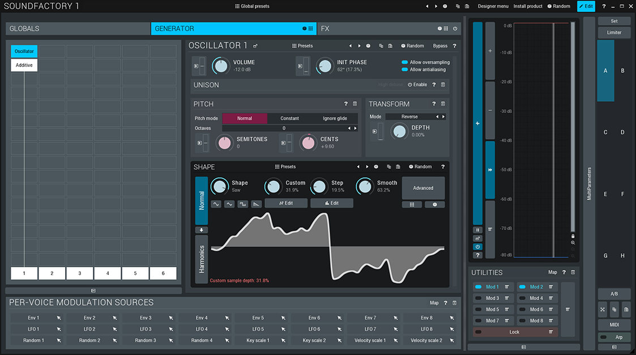Adjust the Volume knob

pos(221,66)
